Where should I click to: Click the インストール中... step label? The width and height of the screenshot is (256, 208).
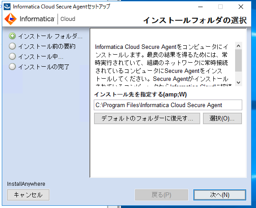[x=41, y=56]
